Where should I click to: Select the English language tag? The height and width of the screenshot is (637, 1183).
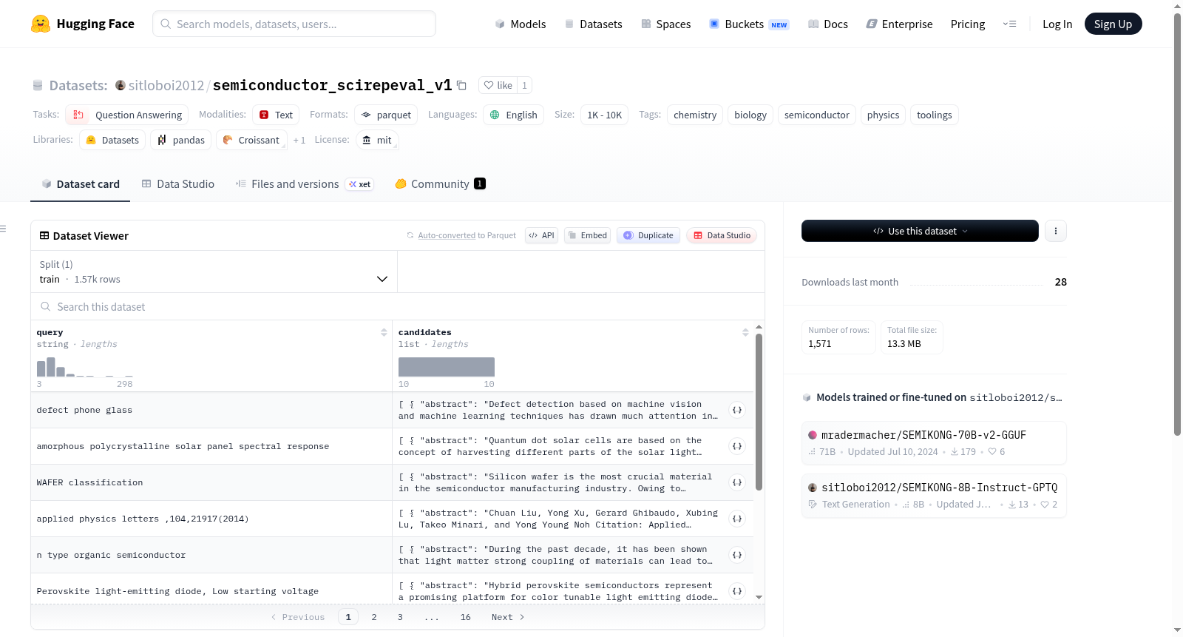[514, 115]
